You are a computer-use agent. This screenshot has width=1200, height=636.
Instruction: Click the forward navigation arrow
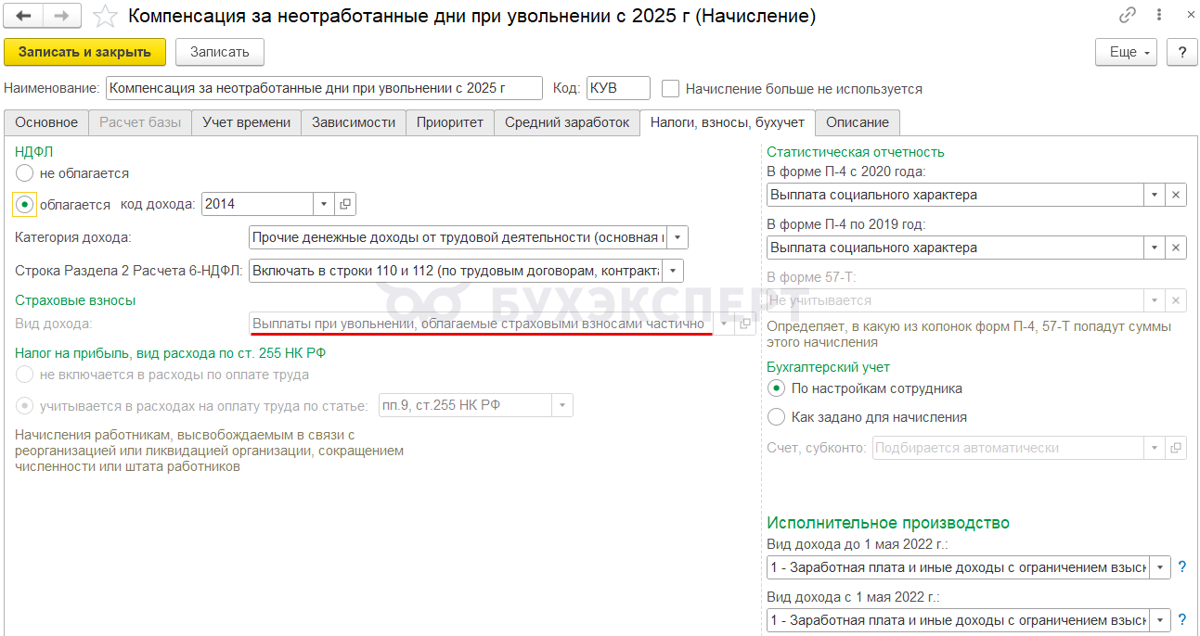pos(62,16)
